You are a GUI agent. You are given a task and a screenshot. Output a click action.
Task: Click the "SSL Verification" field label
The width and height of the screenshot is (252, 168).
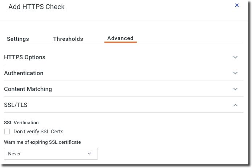click(x=21, y=123)
